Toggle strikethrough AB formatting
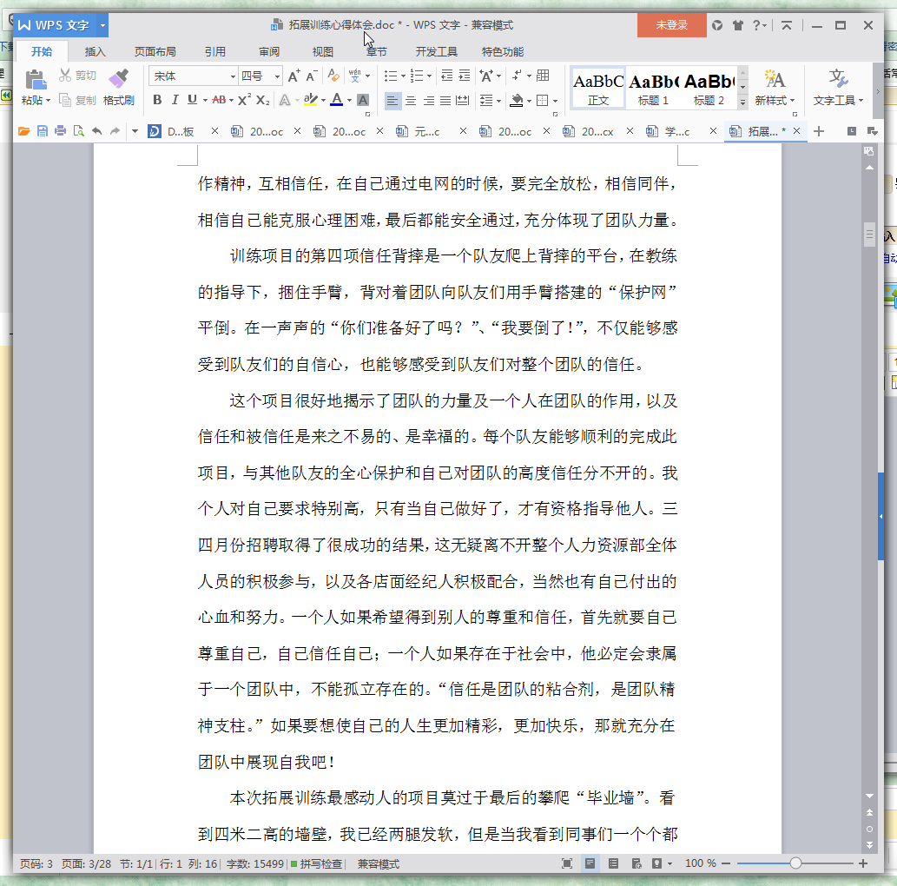 tap(219, 100)
